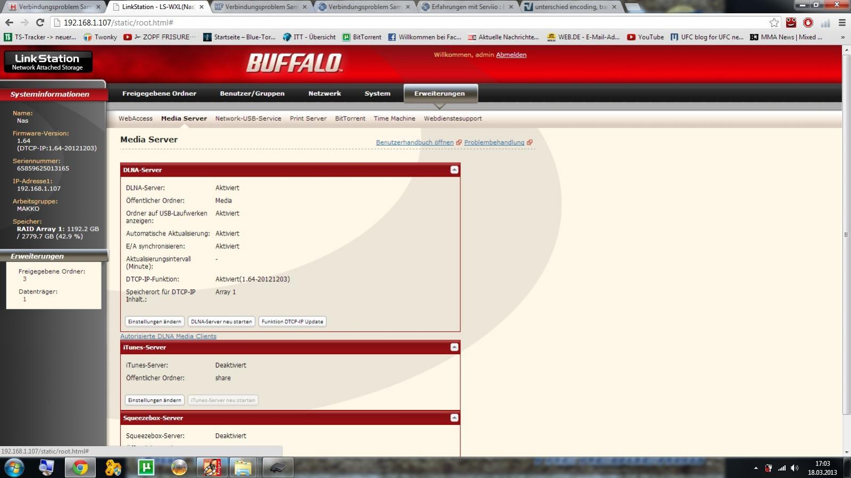This screenshot has width=851, height=478.
Task: Open Autorisierte DLNA Media Clients link
Action: [168, 336]
